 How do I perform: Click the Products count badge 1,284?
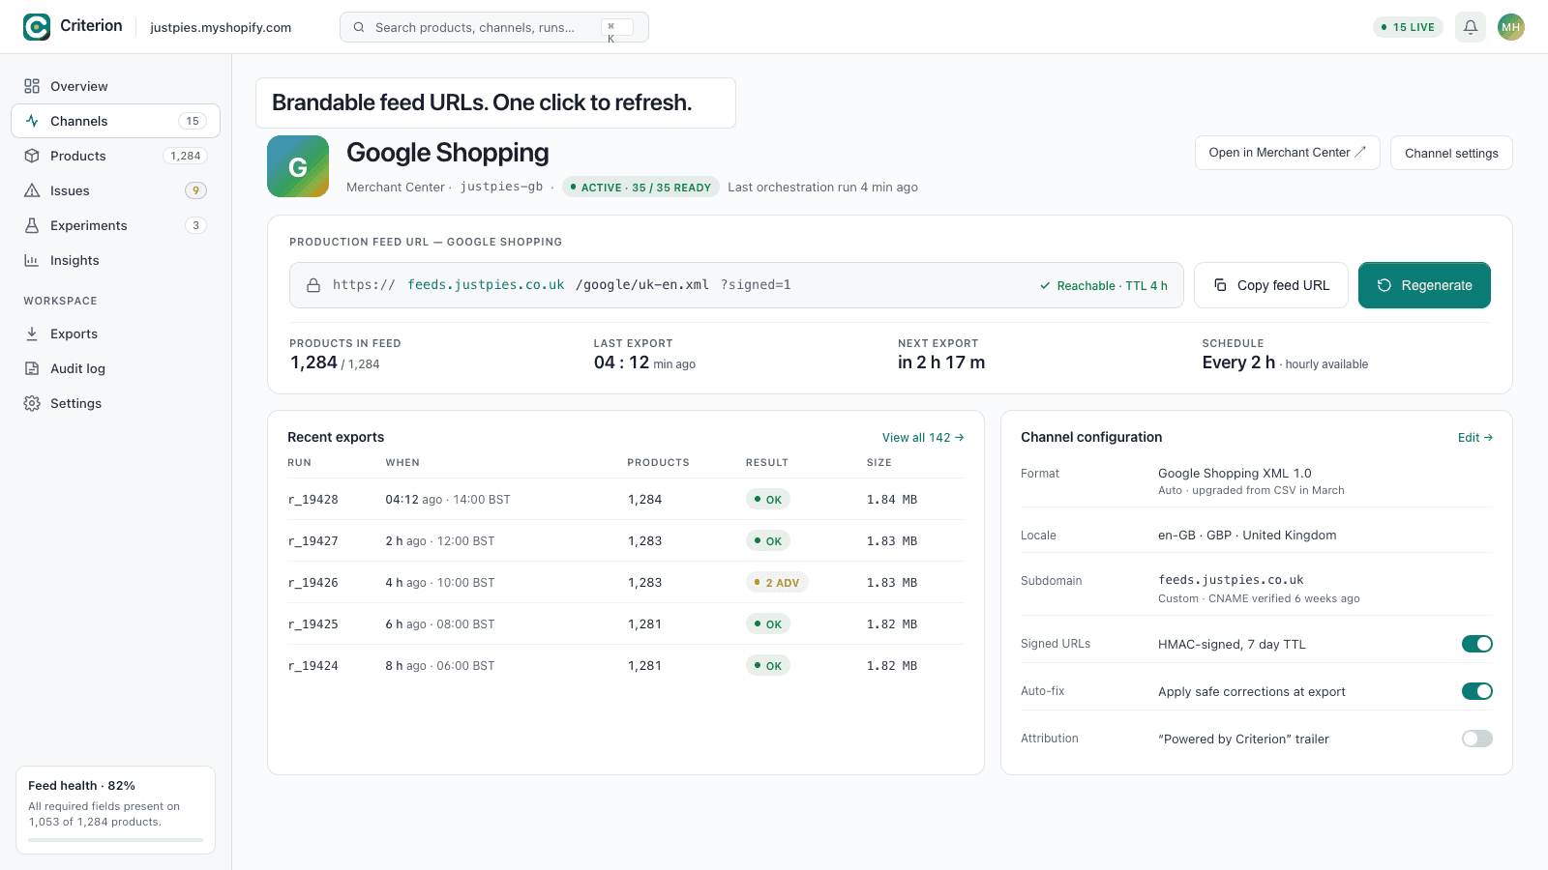[x=186, y=156]
